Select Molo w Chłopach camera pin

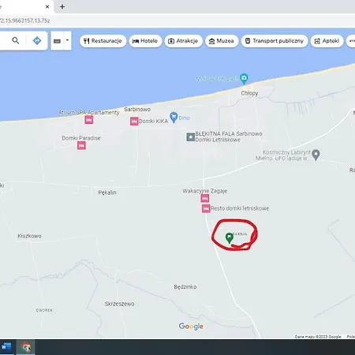244,79
